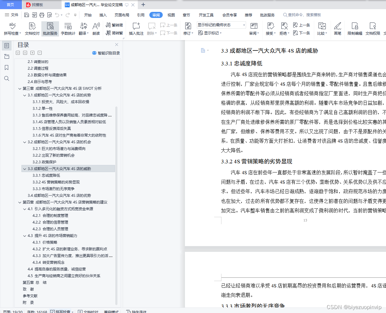Collapse the 第三章 SWOT 分析 chapter node
Image resolution: width=386 pixels, height=313 pixels.
click(x=20, y=89)
